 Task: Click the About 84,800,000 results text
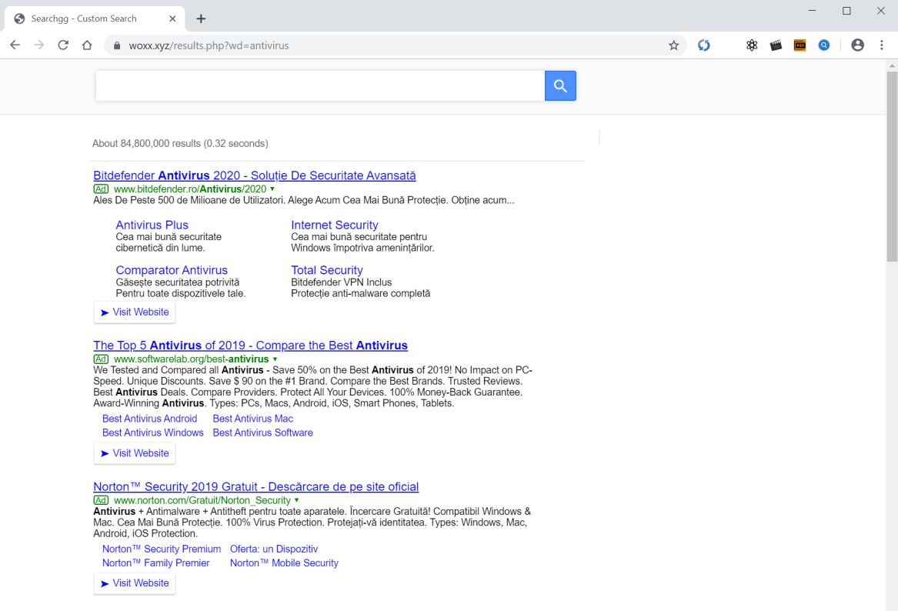click(180, 144)
